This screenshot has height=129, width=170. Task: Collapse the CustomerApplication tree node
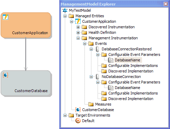click(x=72, y=21)
